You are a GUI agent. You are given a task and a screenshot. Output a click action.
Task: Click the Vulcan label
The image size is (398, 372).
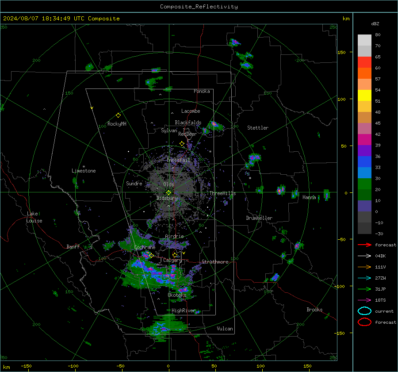coord(225,329)
